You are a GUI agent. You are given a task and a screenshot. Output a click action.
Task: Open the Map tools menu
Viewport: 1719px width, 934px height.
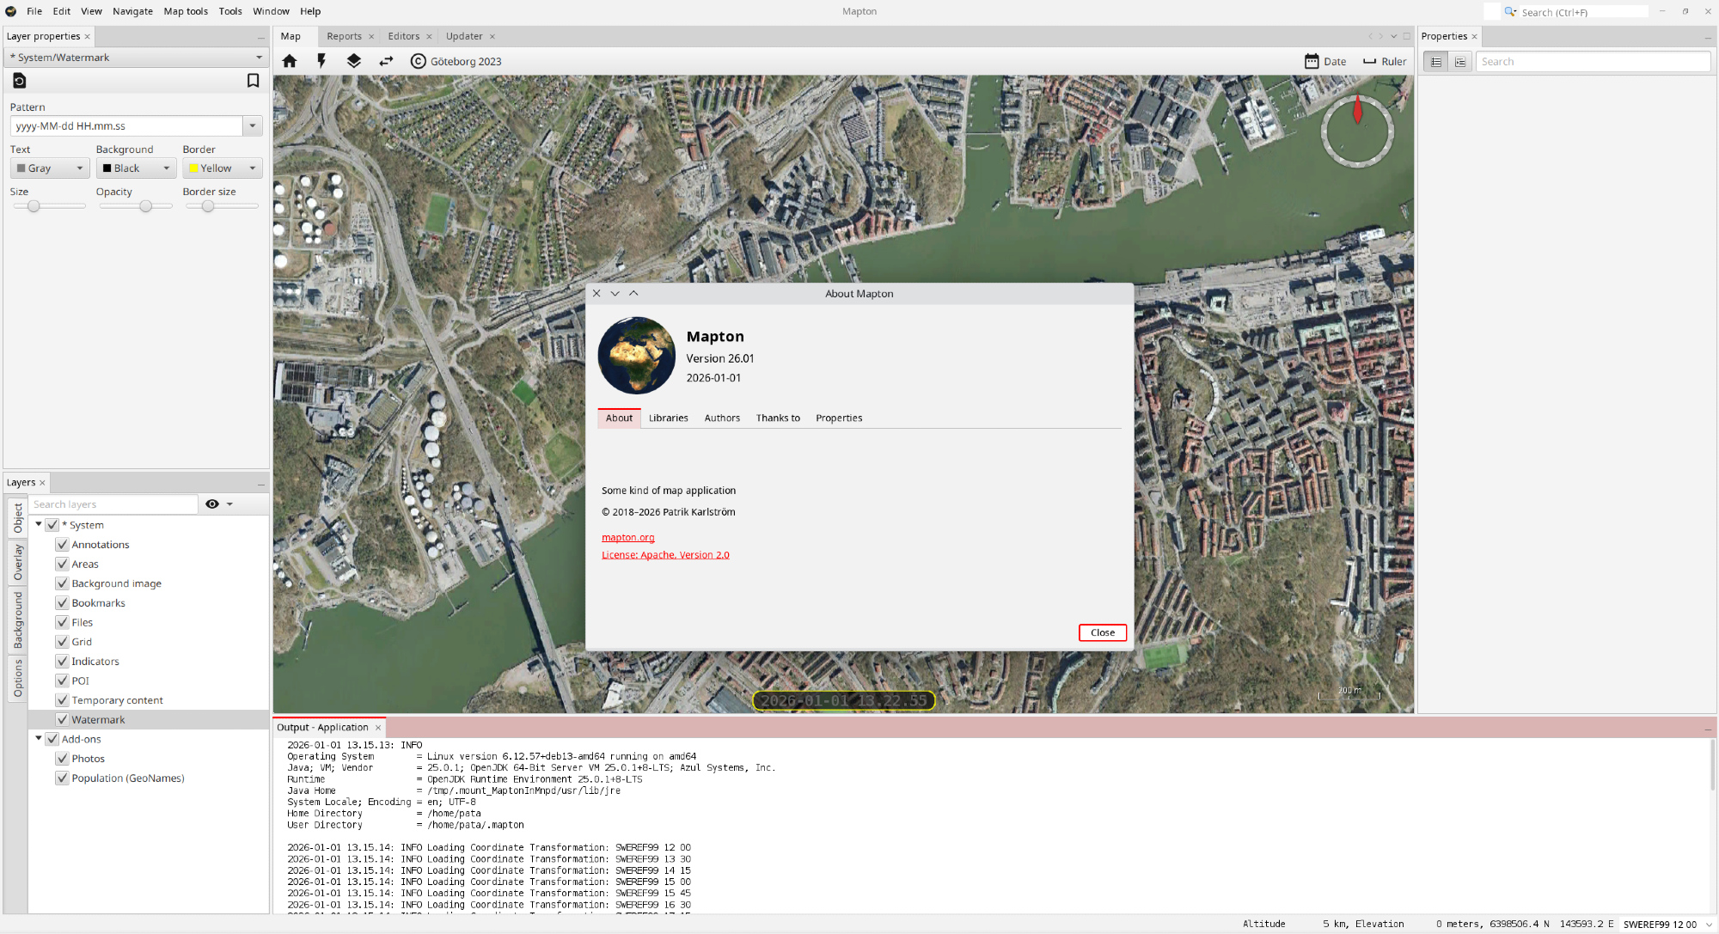[186, 11]
